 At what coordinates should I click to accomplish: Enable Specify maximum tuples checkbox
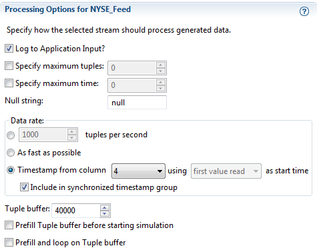[9, 66]
